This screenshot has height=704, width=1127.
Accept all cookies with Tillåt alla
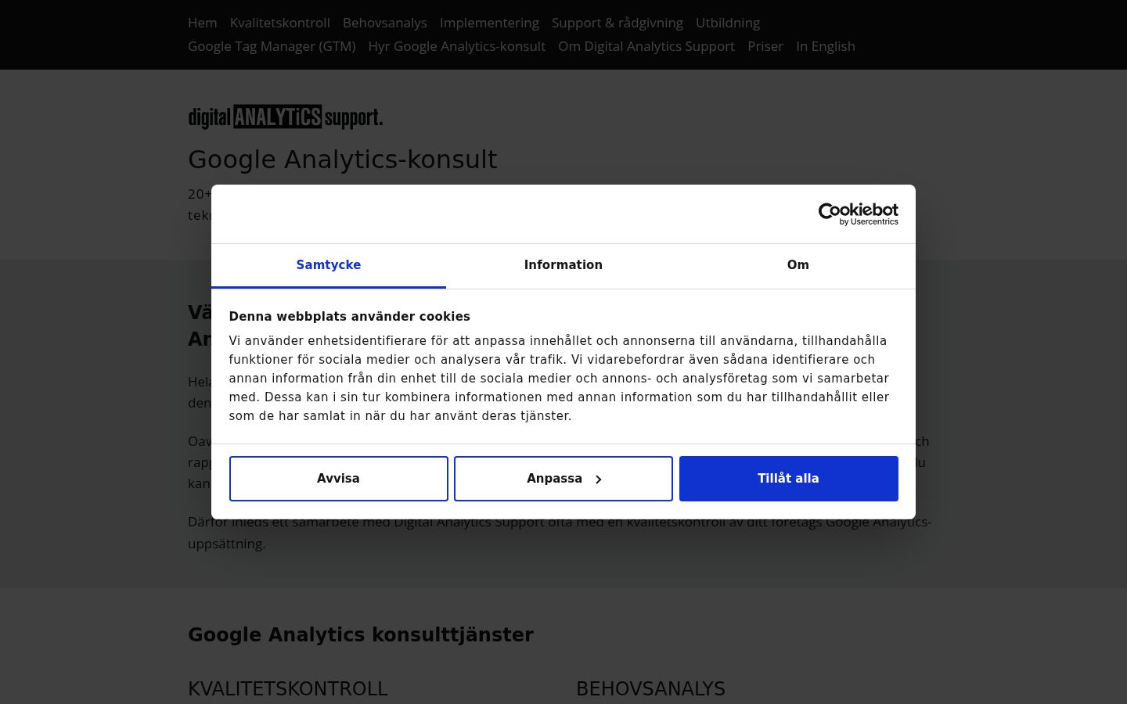[789, 479]
